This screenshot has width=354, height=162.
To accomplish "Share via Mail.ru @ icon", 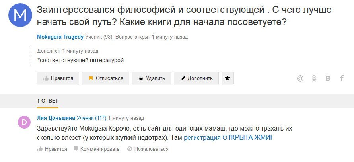I will [x=300, y=78].
